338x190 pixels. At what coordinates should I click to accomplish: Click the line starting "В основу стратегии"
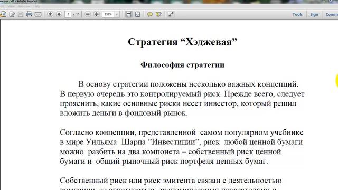[x=188, y=84]
